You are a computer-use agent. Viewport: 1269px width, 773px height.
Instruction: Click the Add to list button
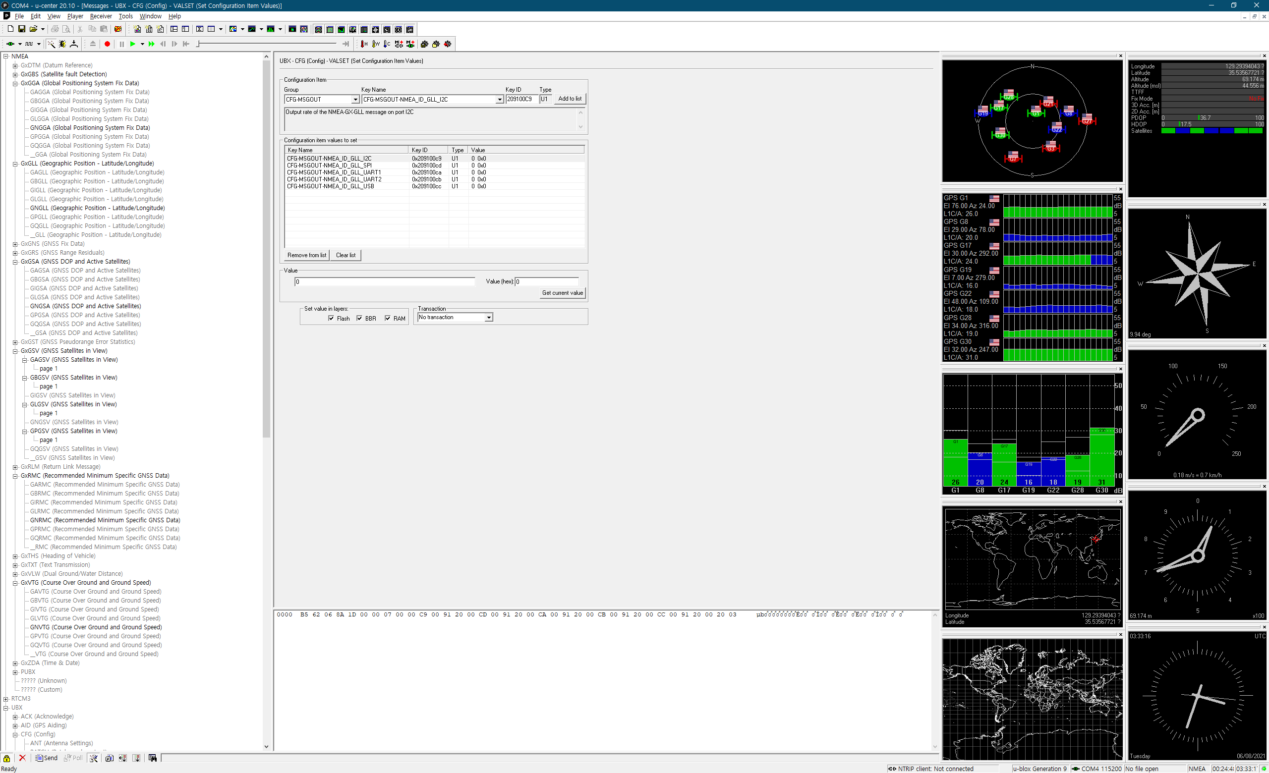coord(570,99)
